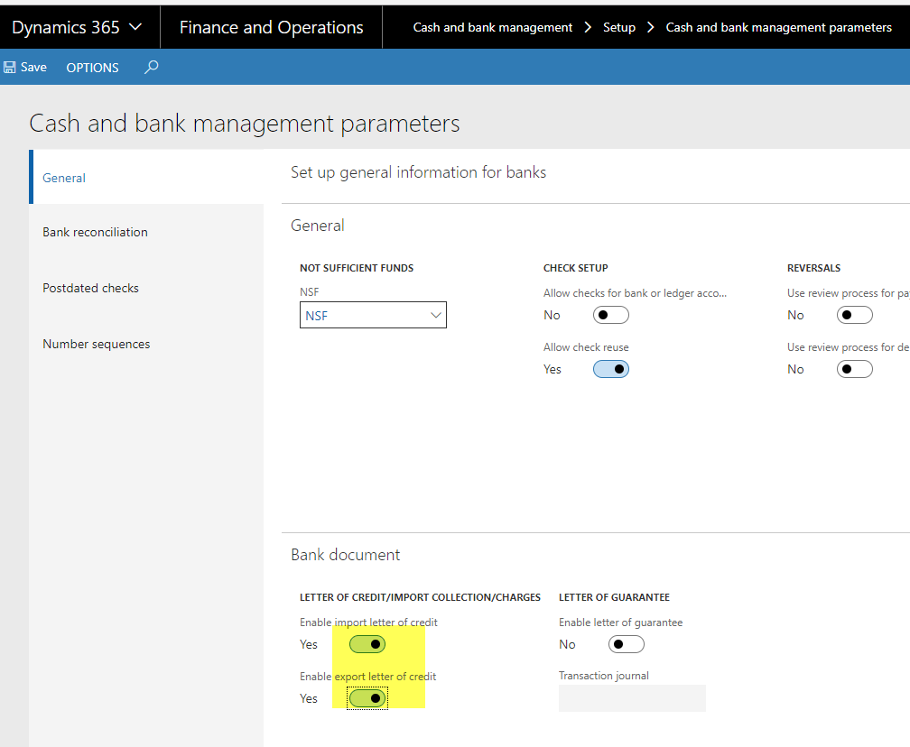910x747 pixels.
Task: Click Finance and Operations title
Action: click(271, 27)
